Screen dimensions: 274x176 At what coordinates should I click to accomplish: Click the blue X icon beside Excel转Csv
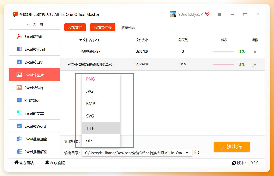tap(19, 62)
